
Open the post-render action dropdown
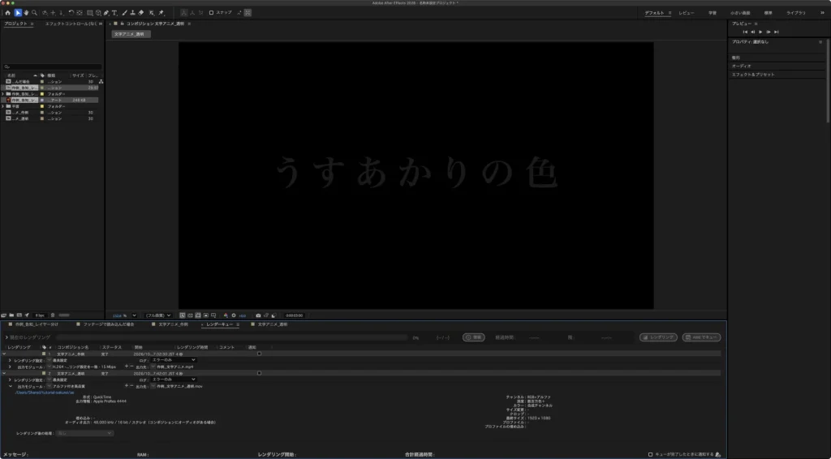(x=84, y=433)
